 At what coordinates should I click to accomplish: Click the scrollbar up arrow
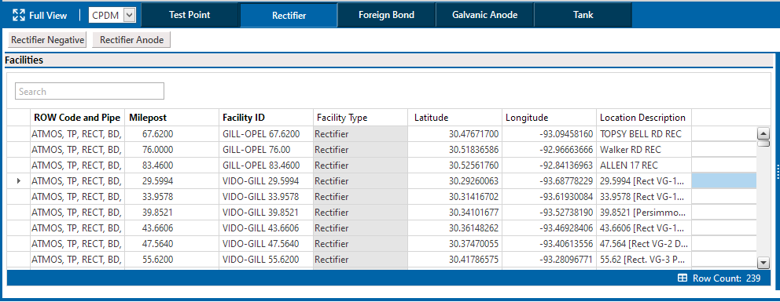click(763, 133)
